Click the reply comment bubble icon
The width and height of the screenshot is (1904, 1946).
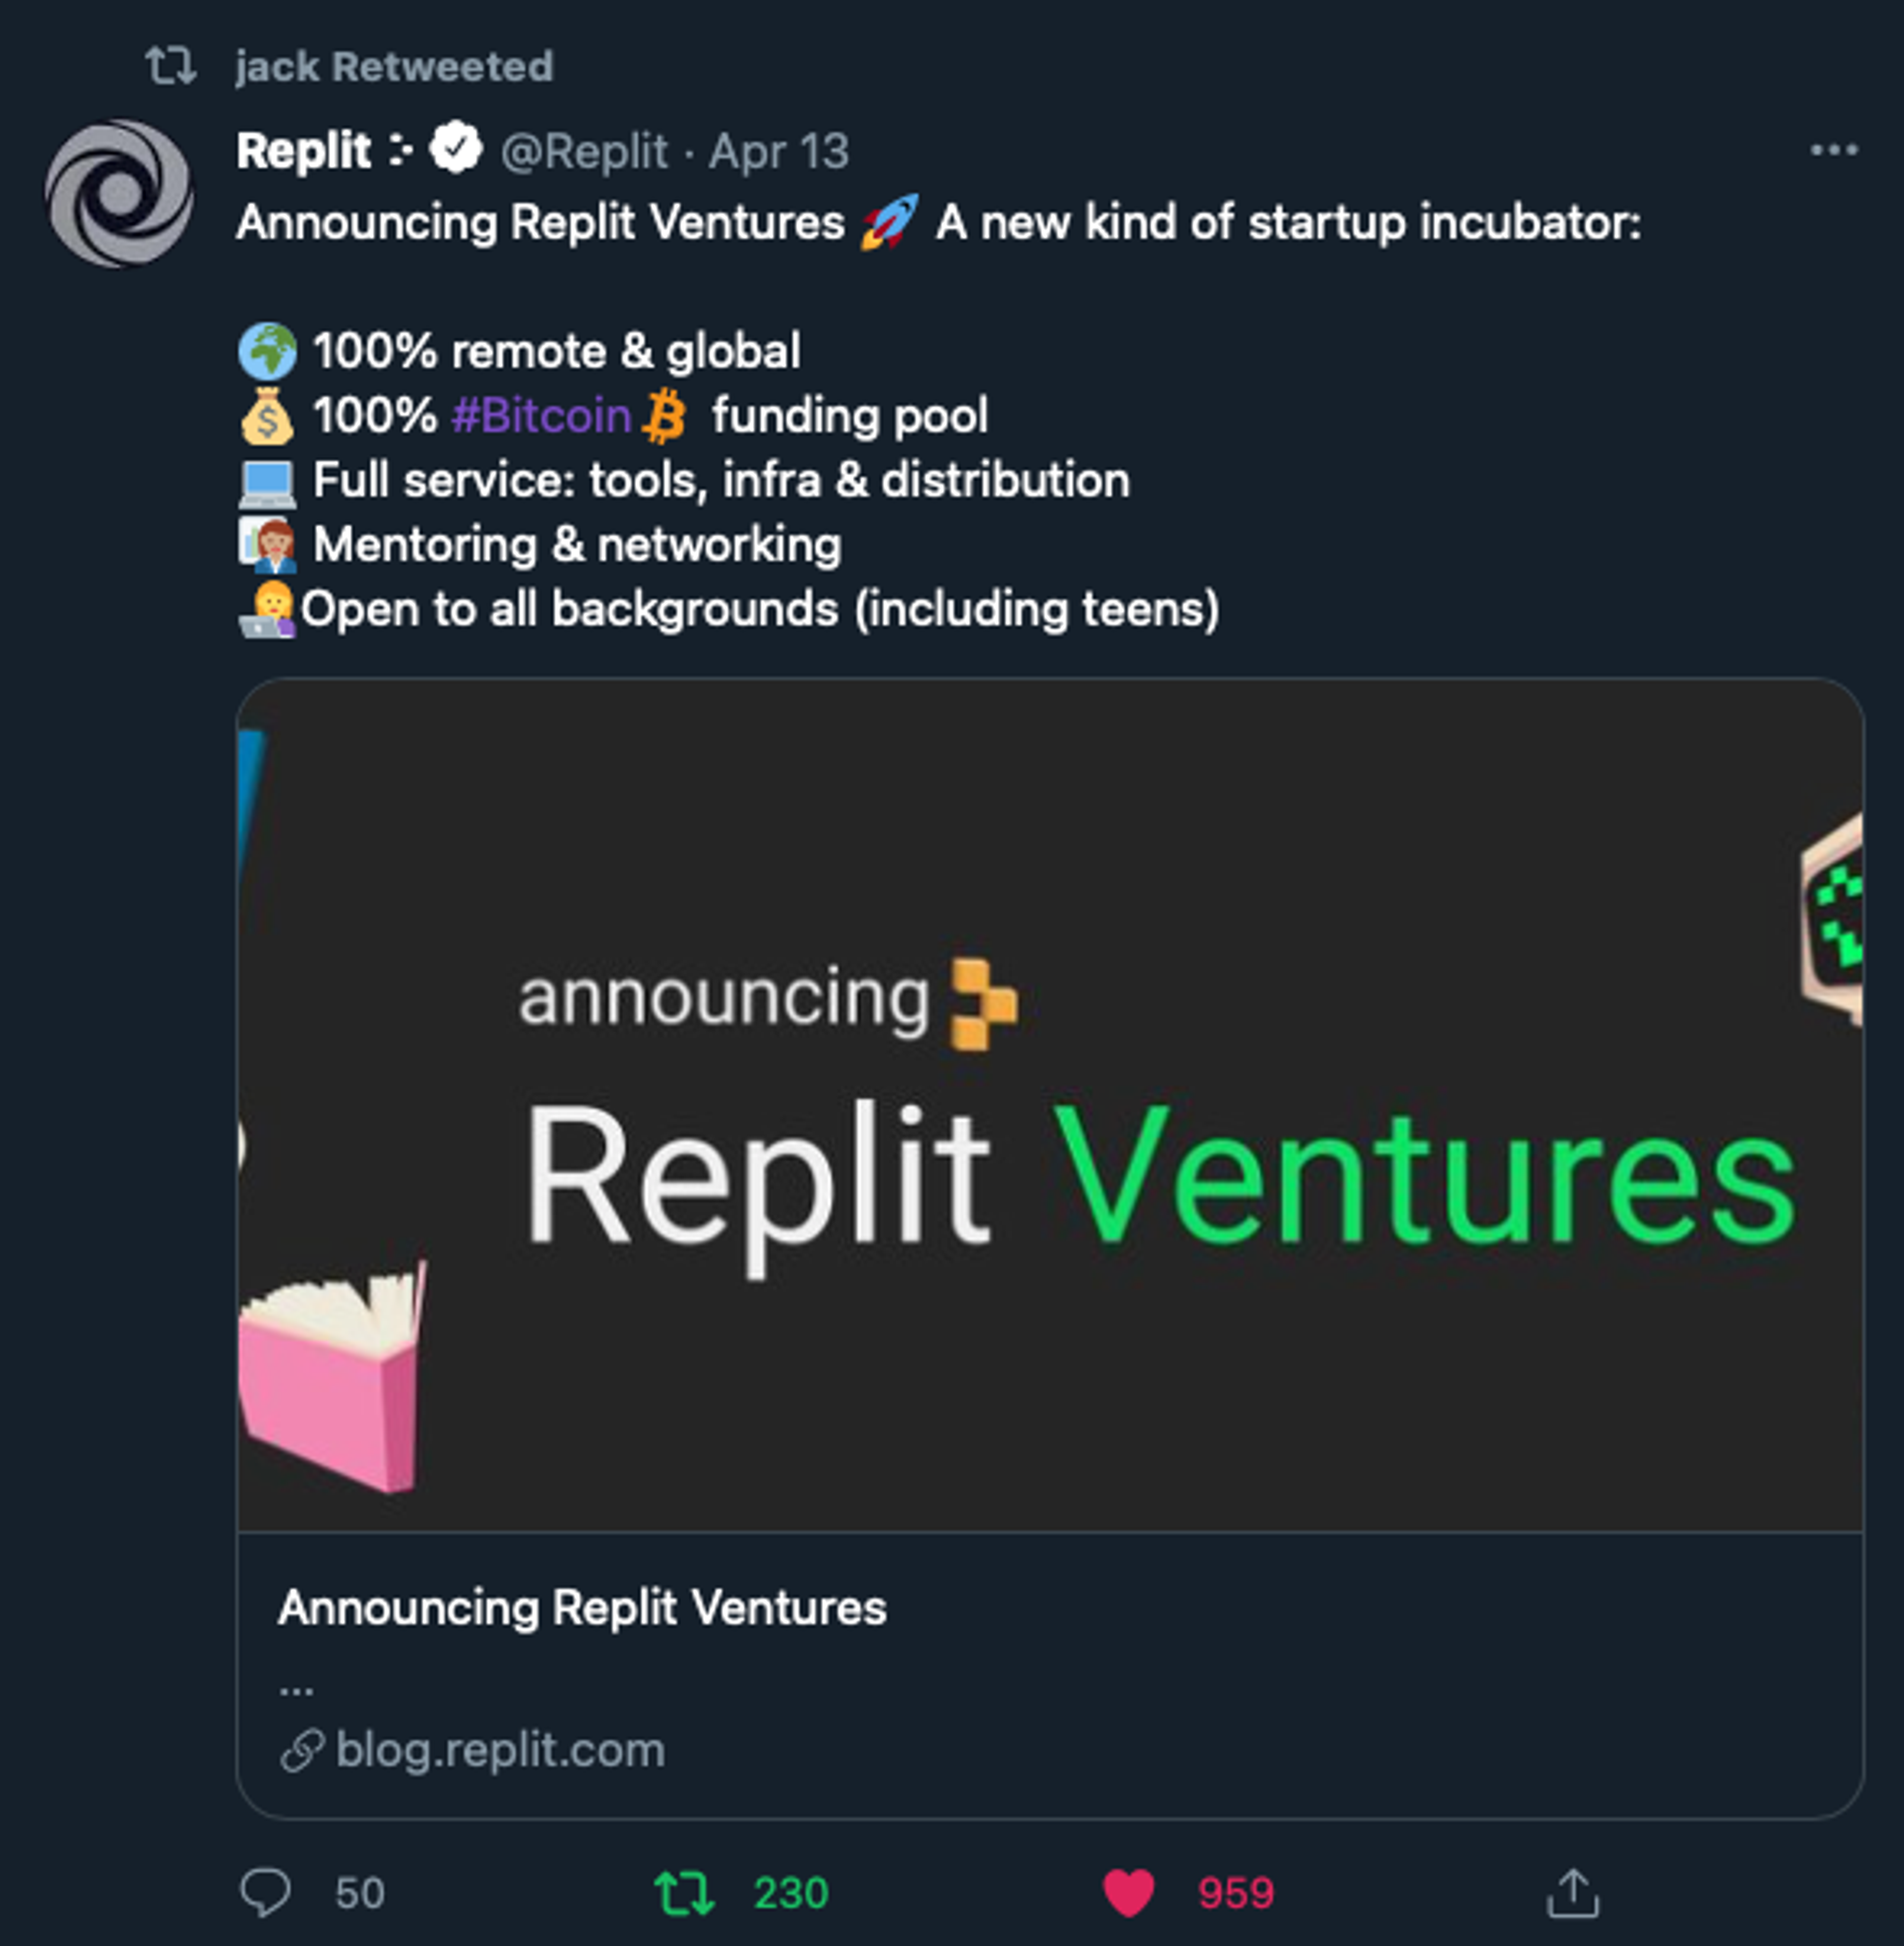[265, 1892]
